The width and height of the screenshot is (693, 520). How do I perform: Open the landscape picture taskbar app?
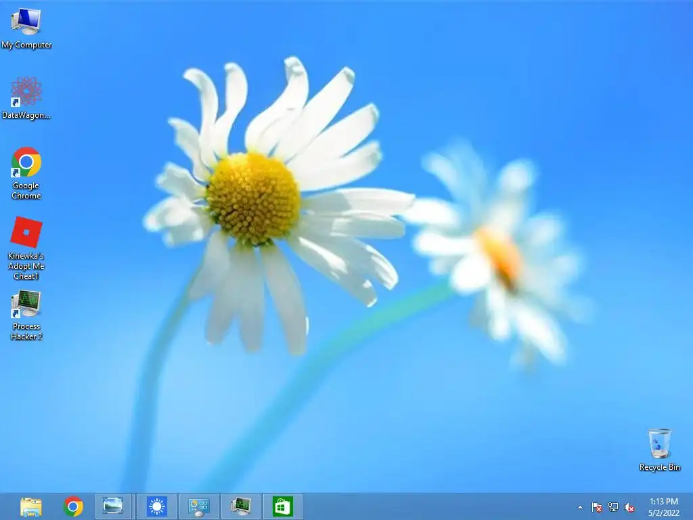click(113, 506)
